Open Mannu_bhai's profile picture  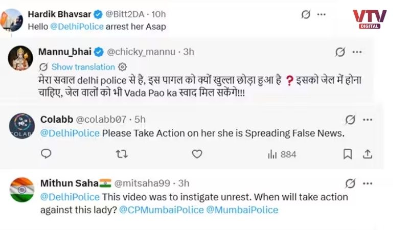click(x=20, y=58)
